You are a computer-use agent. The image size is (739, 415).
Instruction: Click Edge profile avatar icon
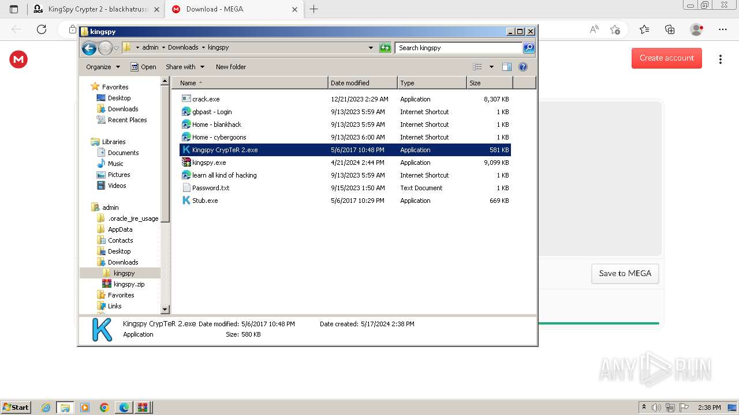pos(696,29)
